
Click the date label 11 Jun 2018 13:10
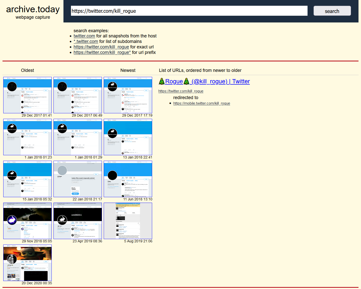[138, 199]
